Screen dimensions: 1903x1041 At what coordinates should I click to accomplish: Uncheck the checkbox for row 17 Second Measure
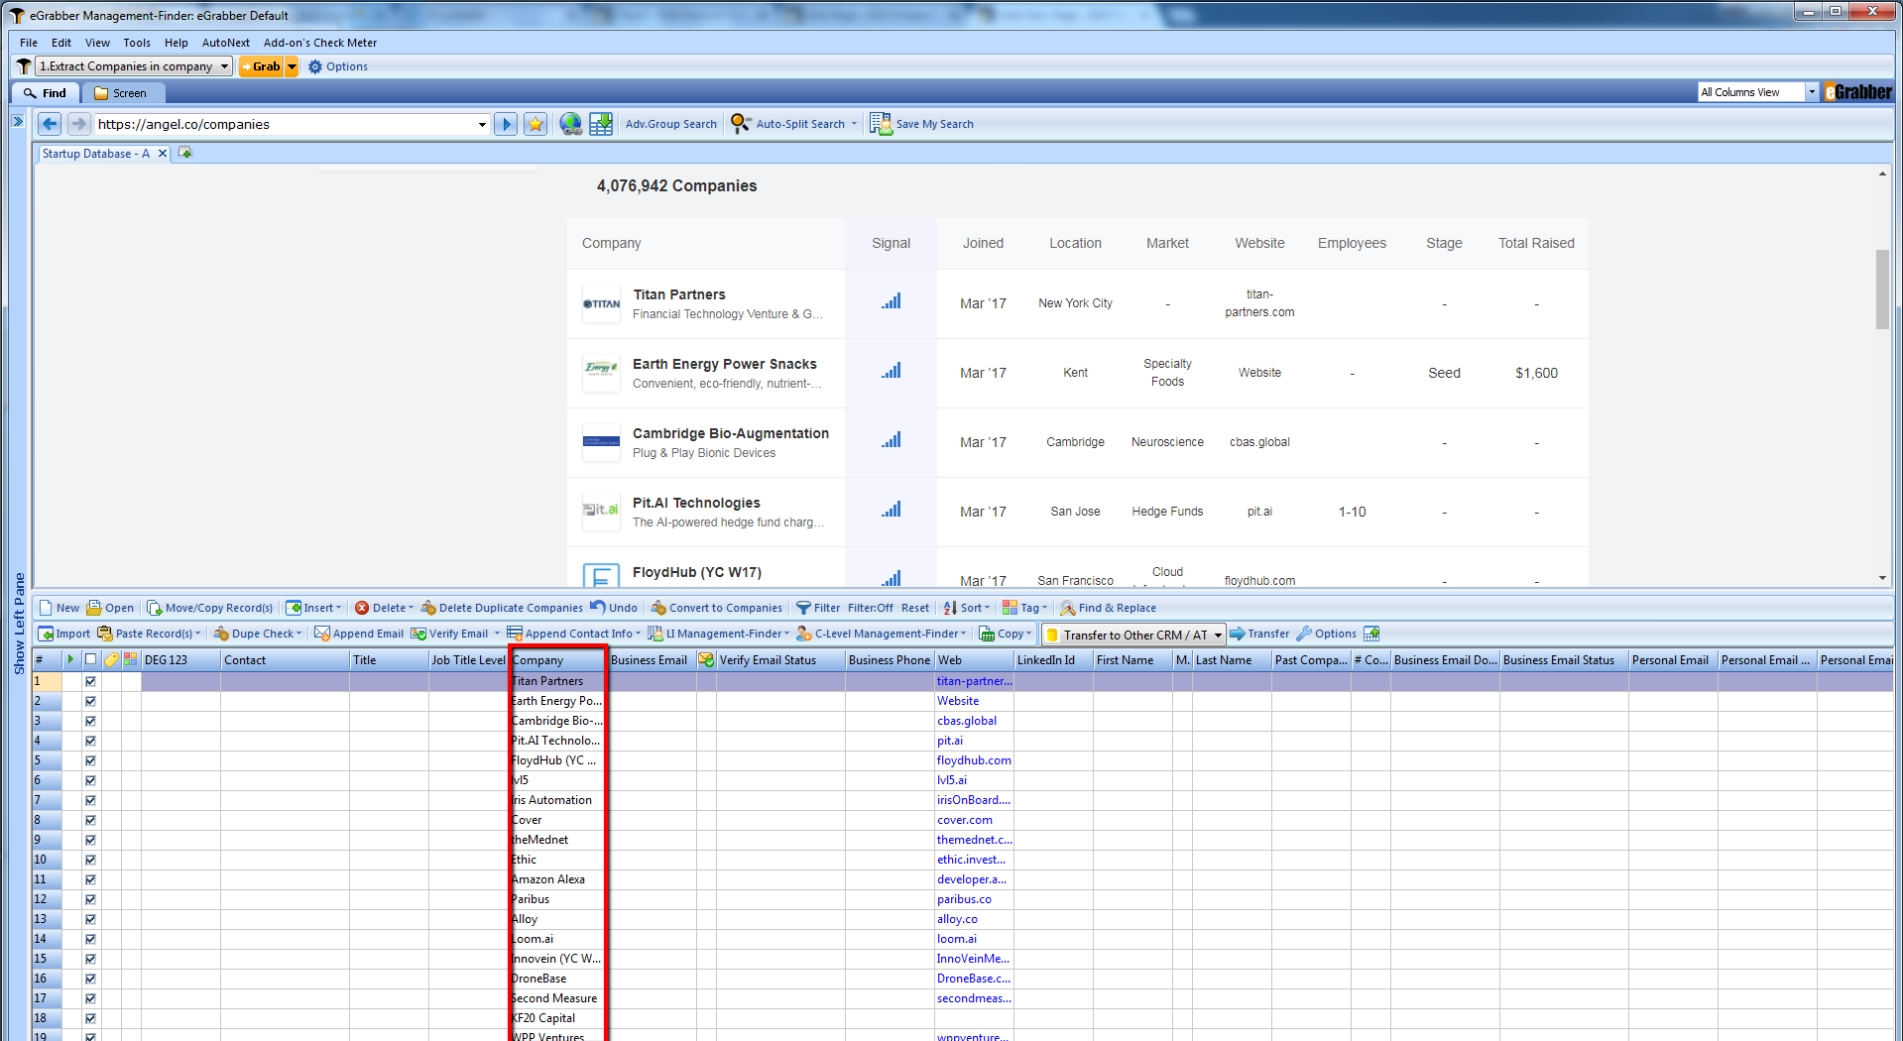click(90, 998)
